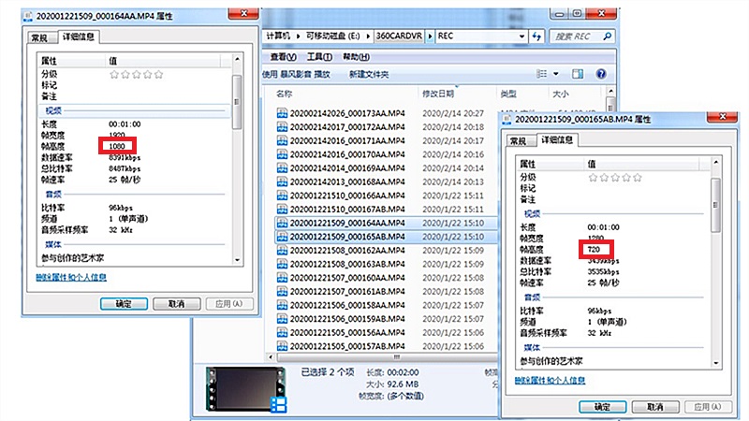Sort files by the 名称 column header

[285, 94]
